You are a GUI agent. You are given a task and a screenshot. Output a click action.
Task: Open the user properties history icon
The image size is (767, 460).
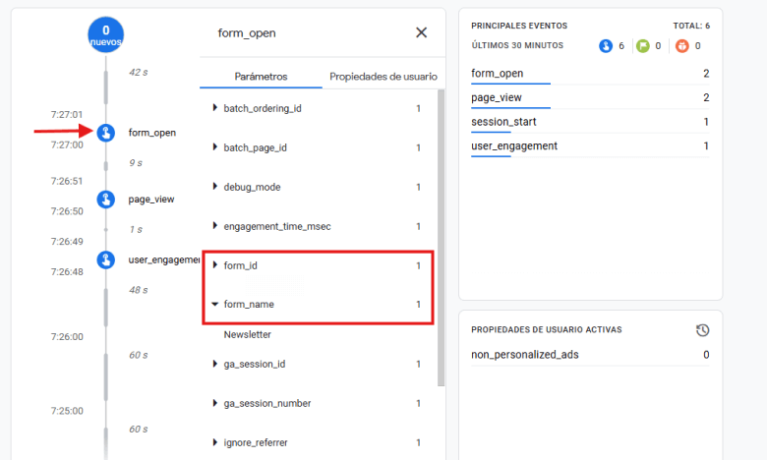(702, 330)
